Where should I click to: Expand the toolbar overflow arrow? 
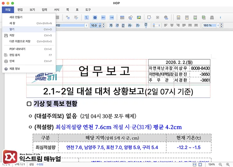[220, 17]
